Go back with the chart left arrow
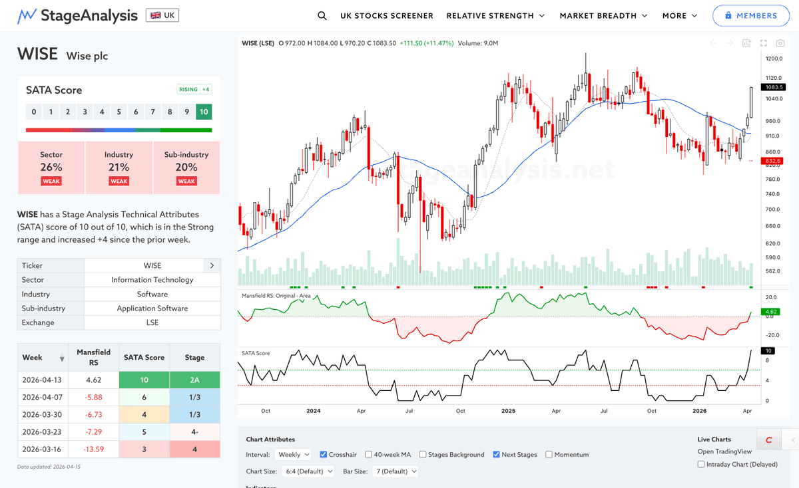Viewport: 799px width, 488px height. tap(713, 43)
